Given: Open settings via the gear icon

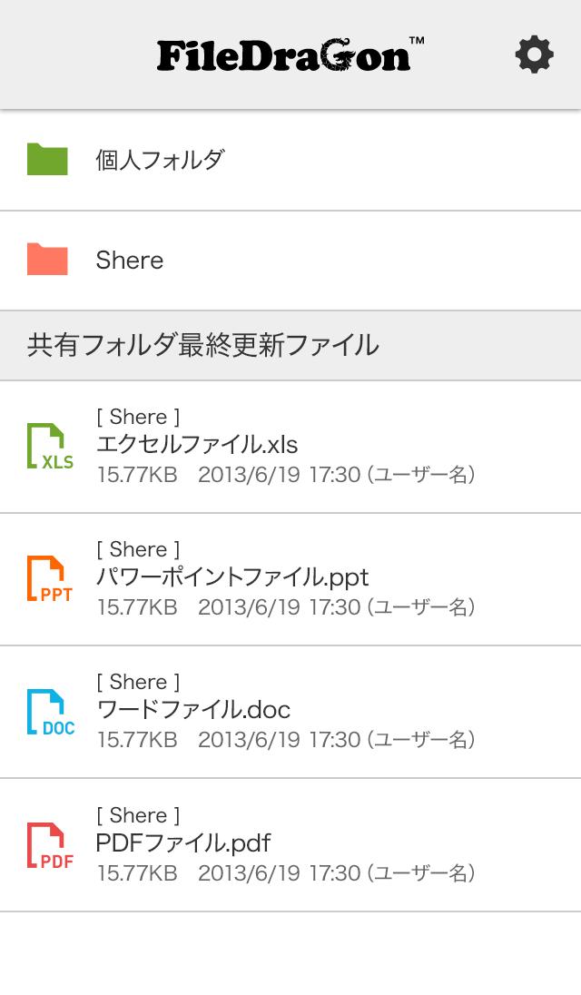Looking at the screenshot, I should 534,55.
